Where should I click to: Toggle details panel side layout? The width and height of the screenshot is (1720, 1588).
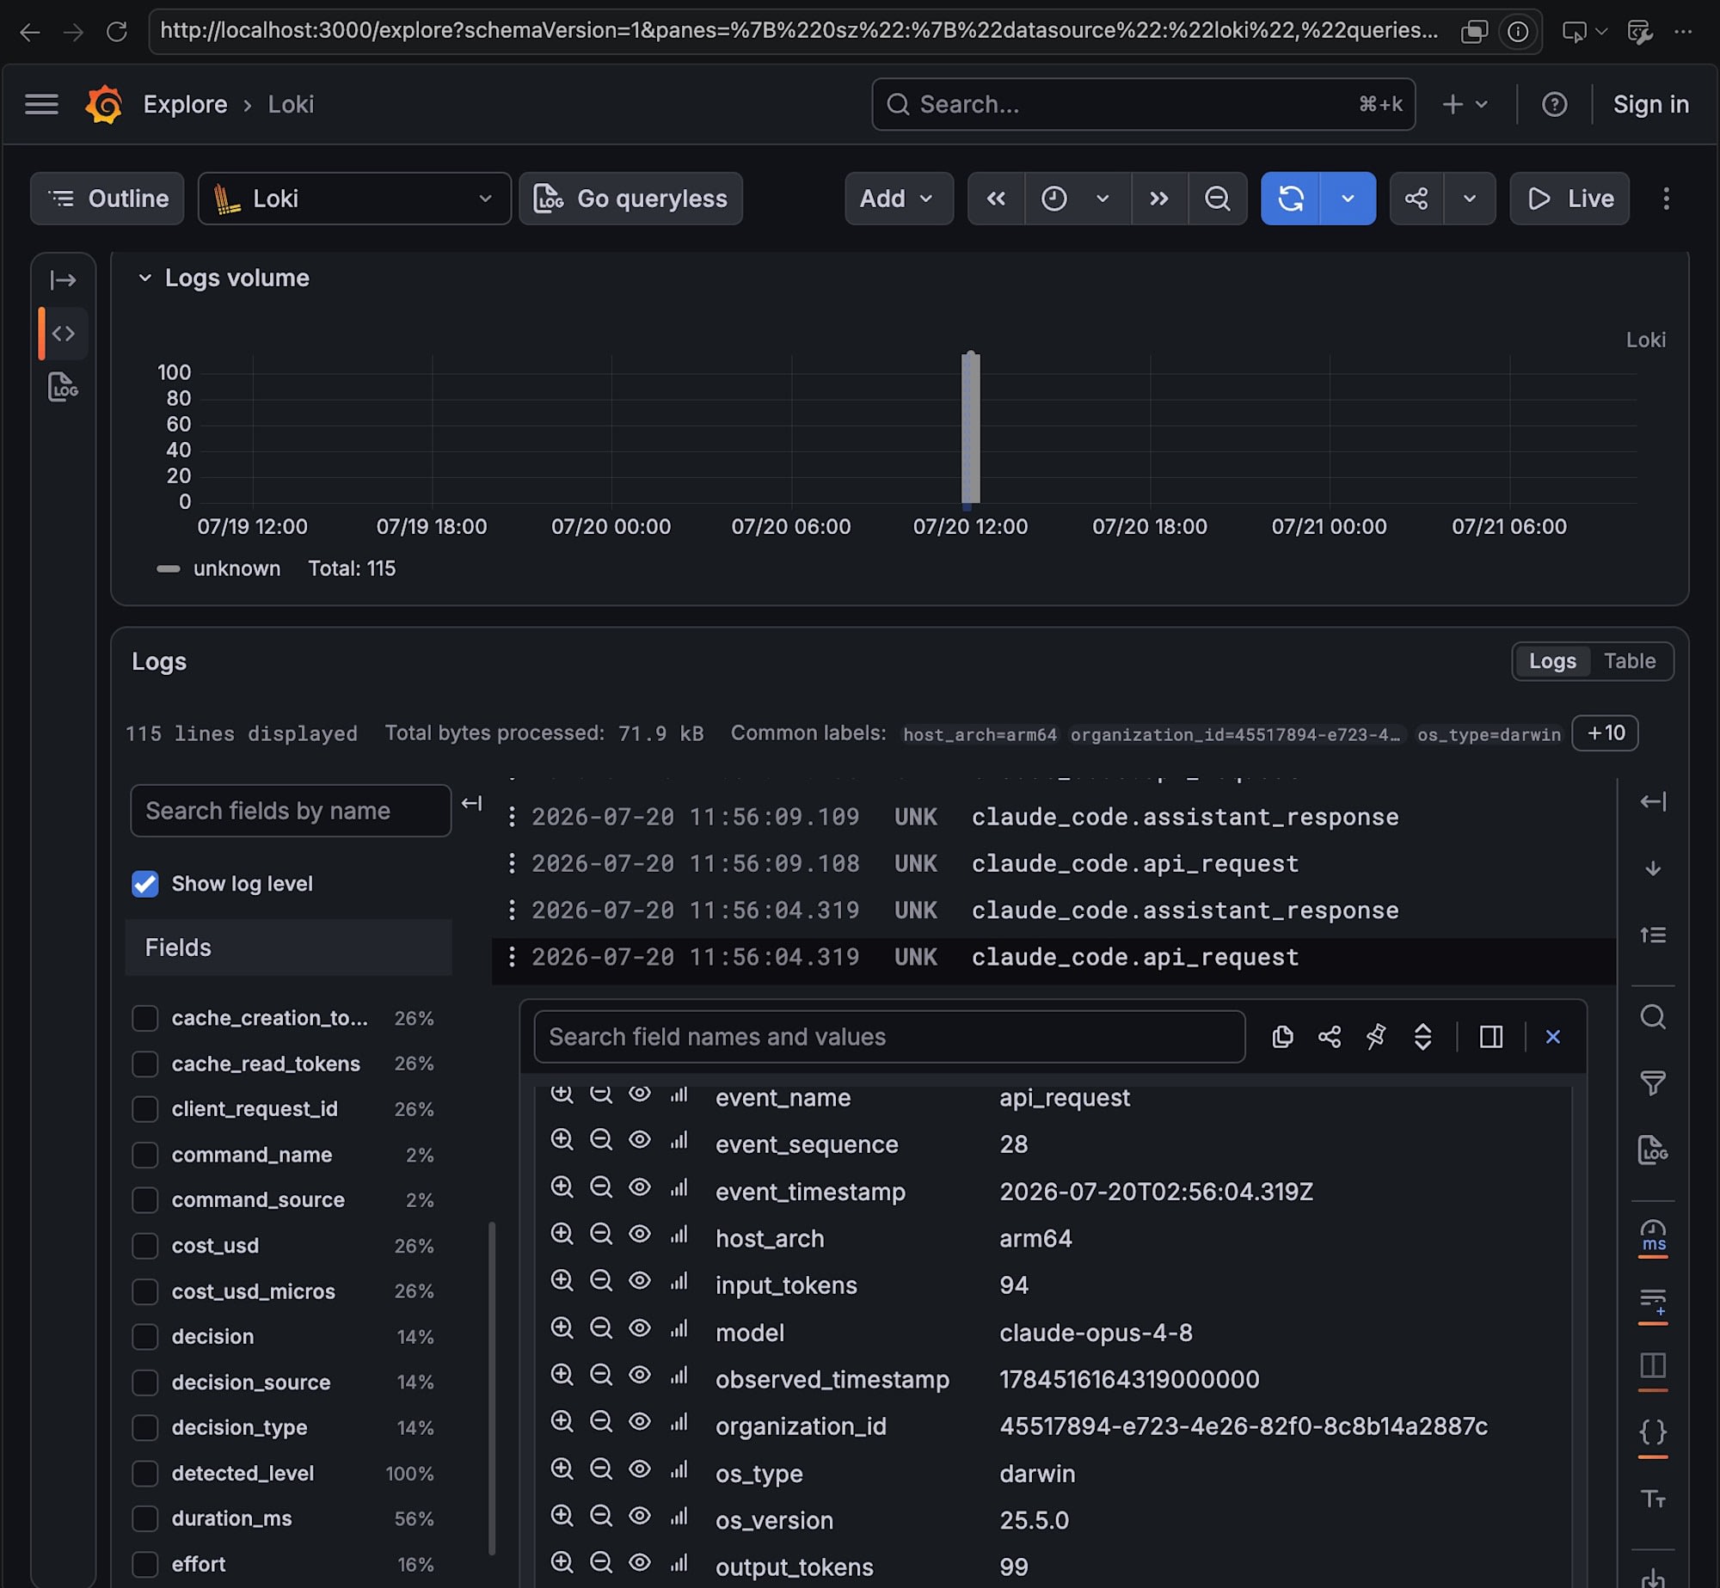[1491, 1037]
